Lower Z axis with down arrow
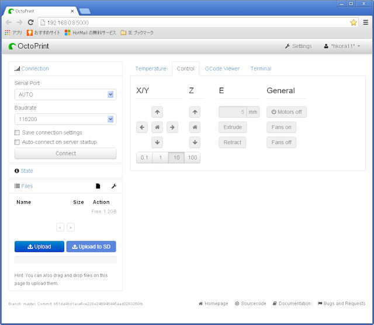The image size is (374, 325). pos(195,143)
